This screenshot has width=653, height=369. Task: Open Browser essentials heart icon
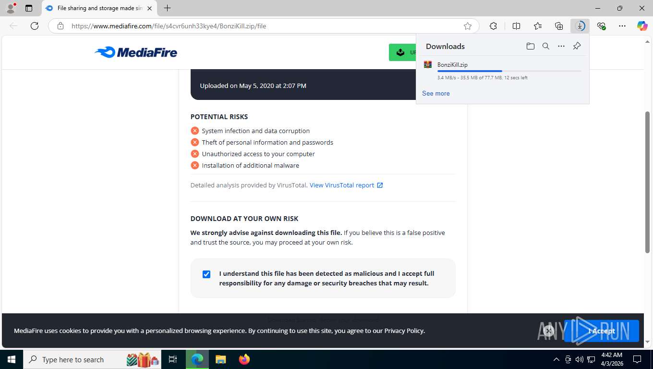pos(601,26)
